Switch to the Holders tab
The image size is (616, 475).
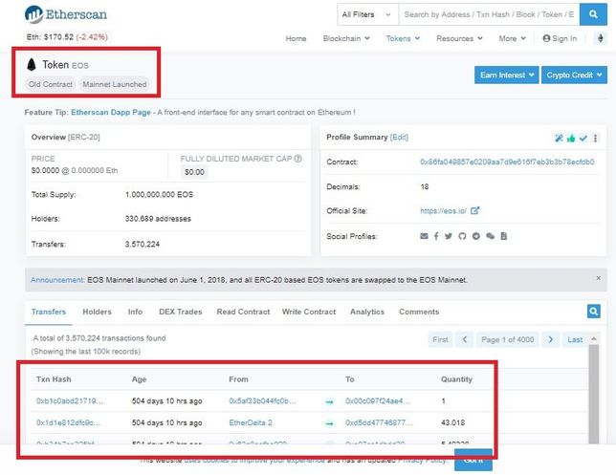pyautogui.click(x=97, y=312)
